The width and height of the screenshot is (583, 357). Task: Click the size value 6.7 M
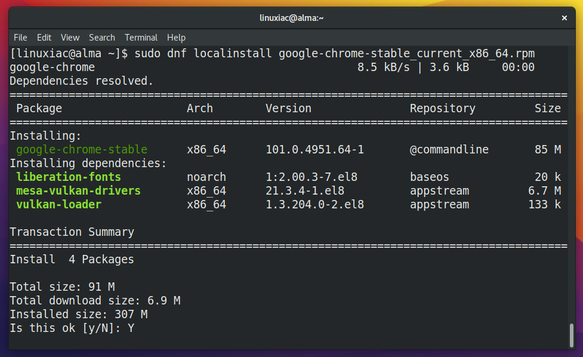544,191
